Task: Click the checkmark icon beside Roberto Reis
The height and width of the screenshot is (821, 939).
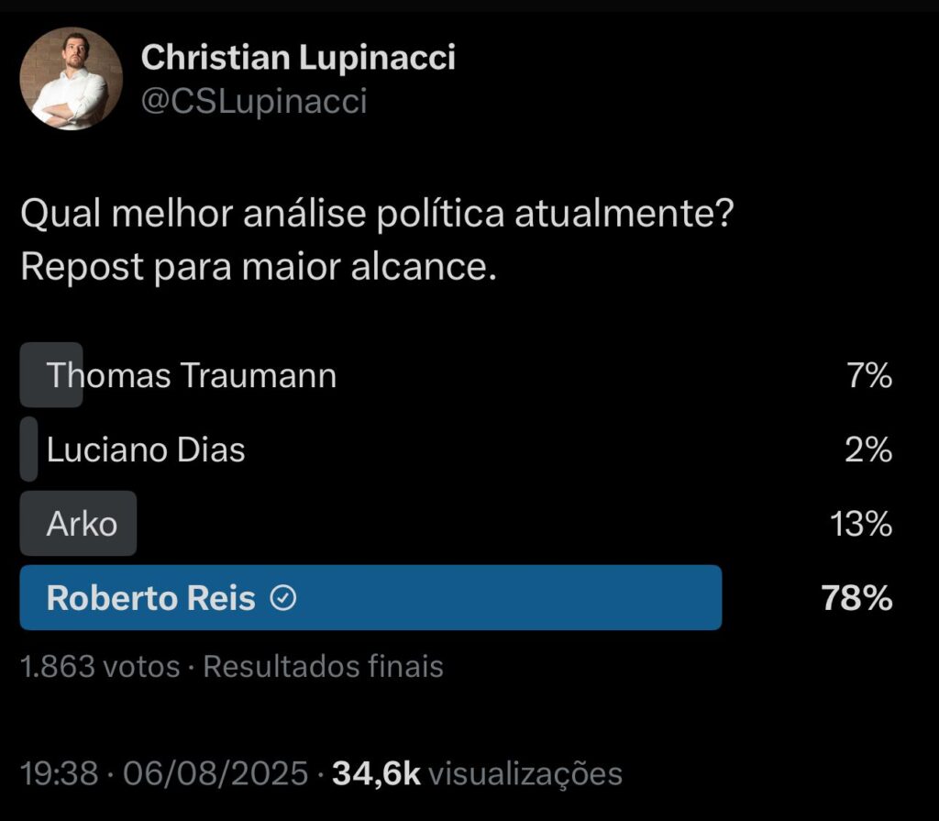Action: coord(284,599)
